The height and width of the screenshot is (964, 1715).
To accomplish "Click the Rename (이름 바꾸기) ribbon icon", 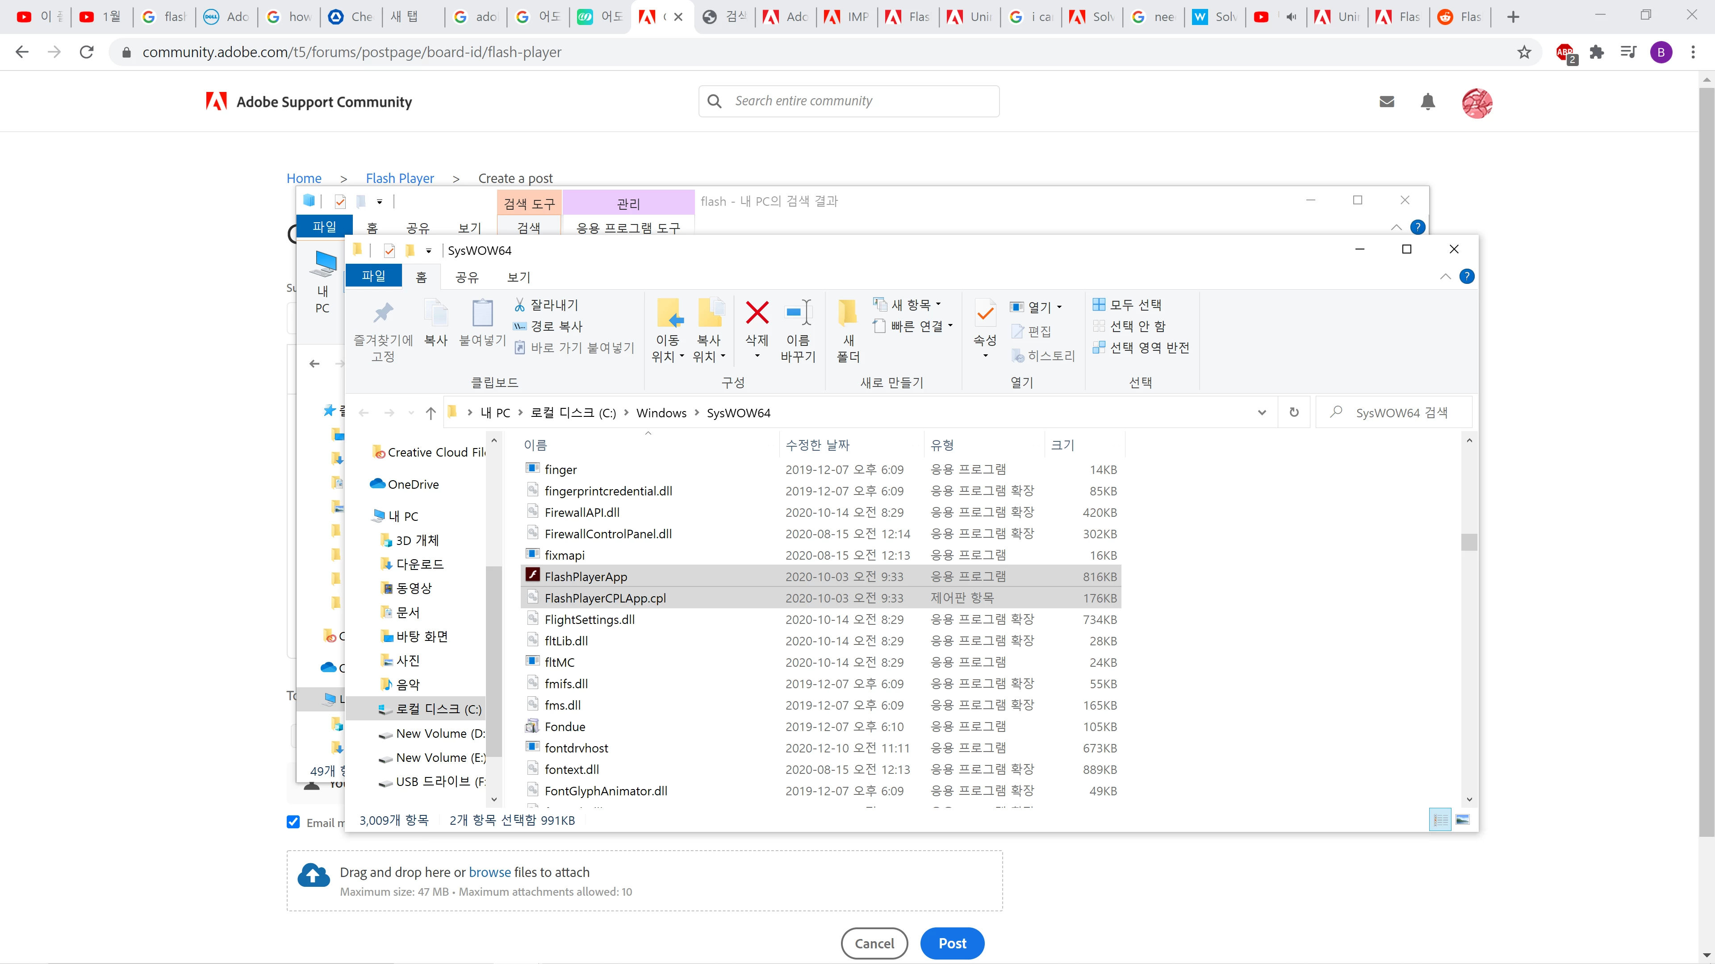I will pyautogui.click(x=798, y=313).
